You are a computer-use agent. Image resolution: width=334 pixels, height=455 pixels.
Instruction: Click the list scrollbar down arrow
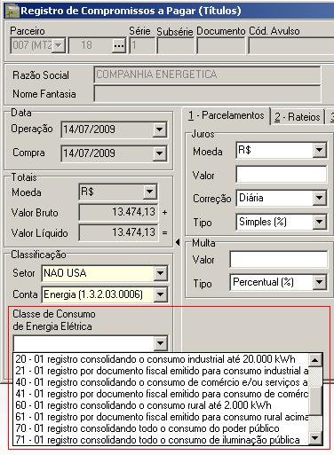(315, 438)
